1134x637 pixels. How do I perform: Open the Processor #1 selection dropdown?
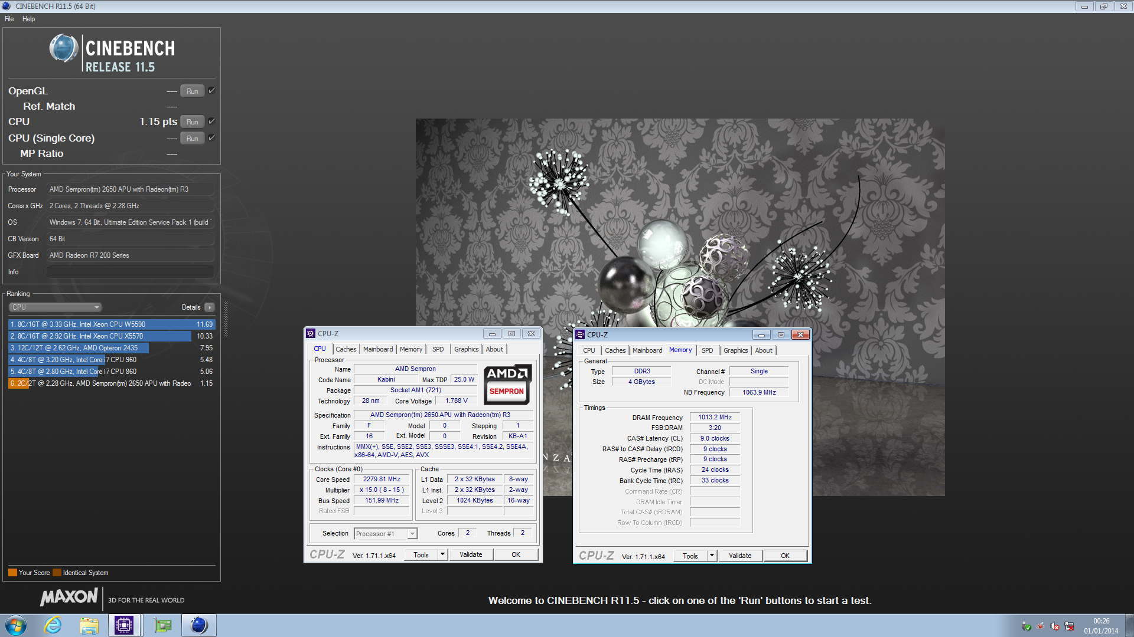(386, 534)
